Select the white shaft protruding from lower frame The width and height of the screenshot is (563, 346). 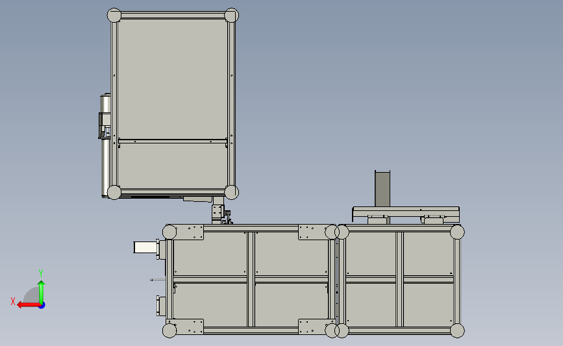click(x=145, y=247)
